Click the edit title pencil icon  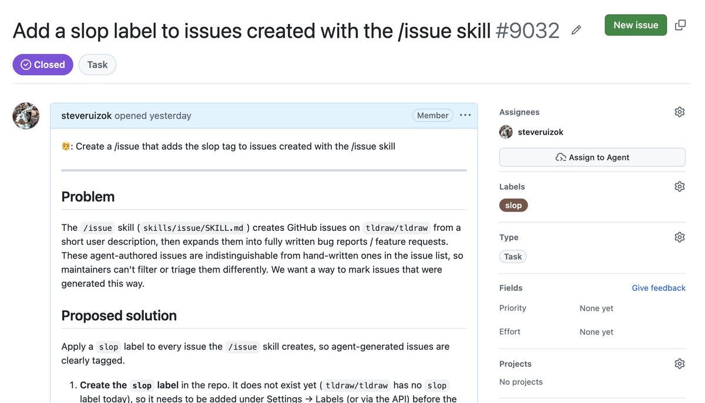[576, 30]
